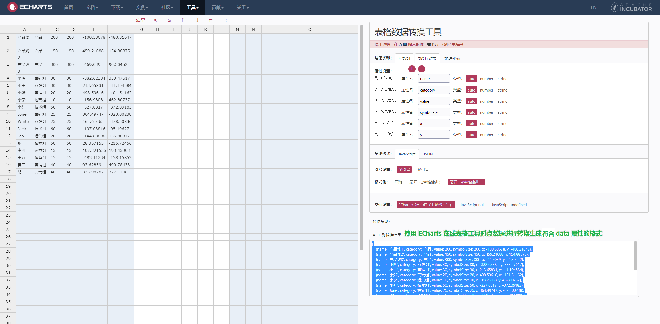Set value property type to number
Image resolution: width=660 pixels, height=324 pixels.
[x=487, y=101]
